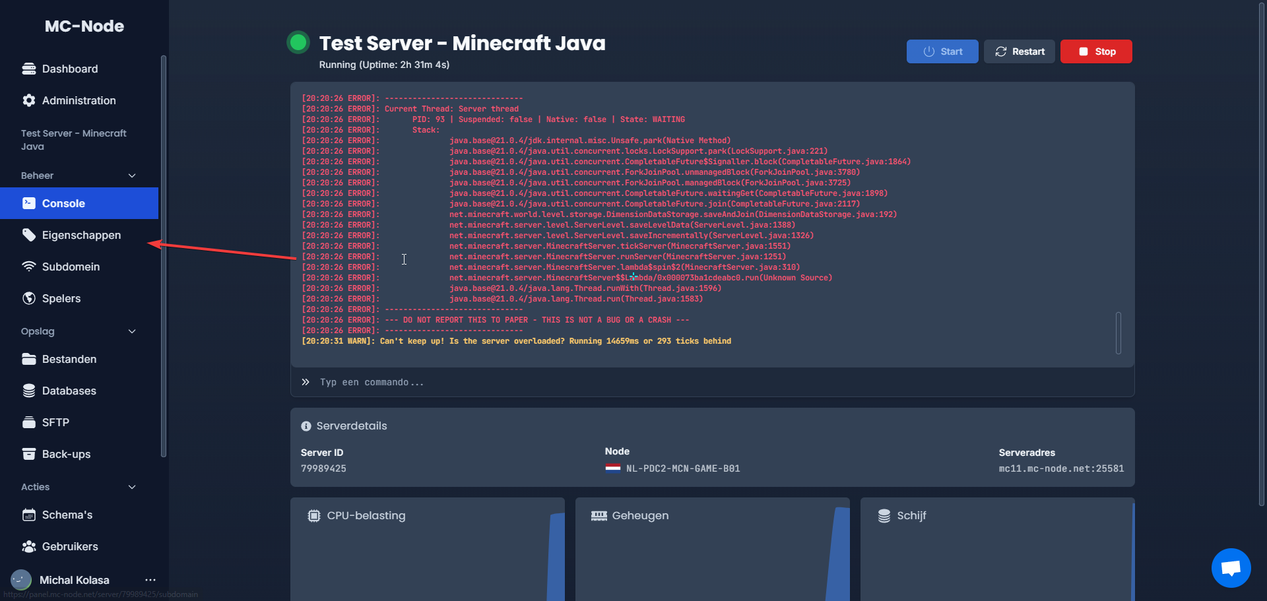Click the Back-ups archive icon
Screen dimensions: 1267x601
(x=29, y=454)
